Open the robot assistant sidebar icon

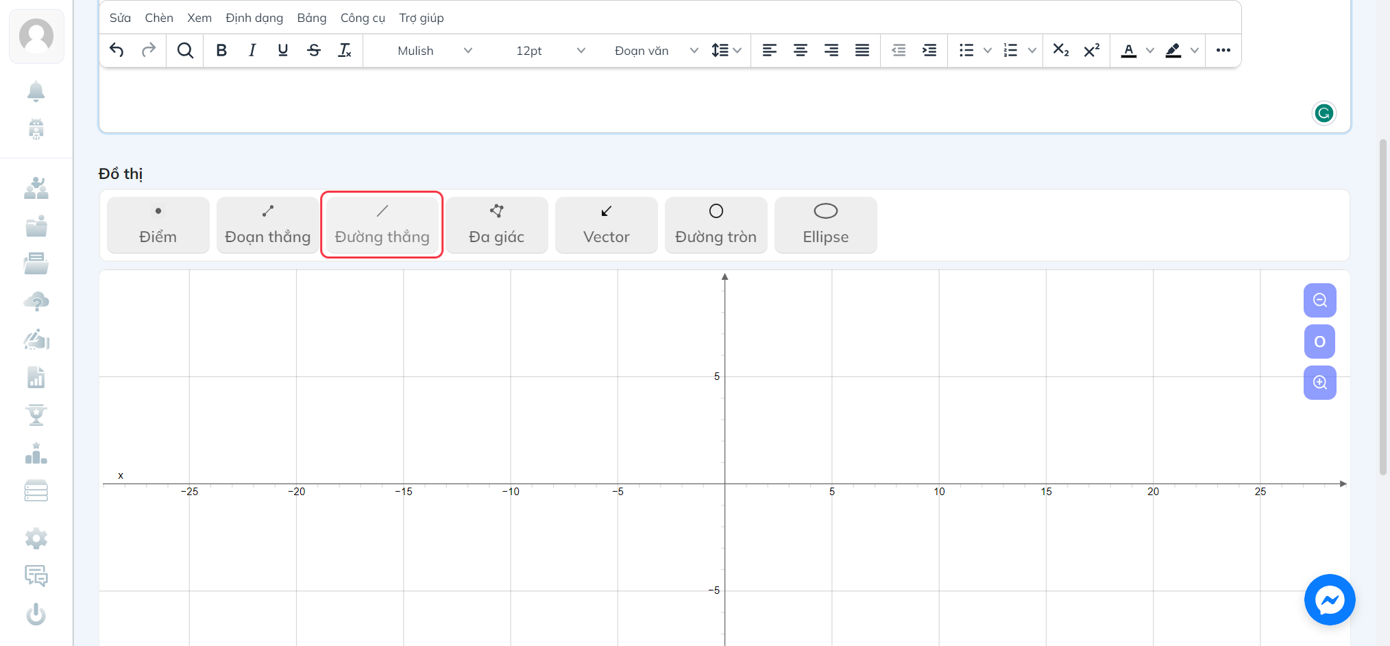(36, 129)
